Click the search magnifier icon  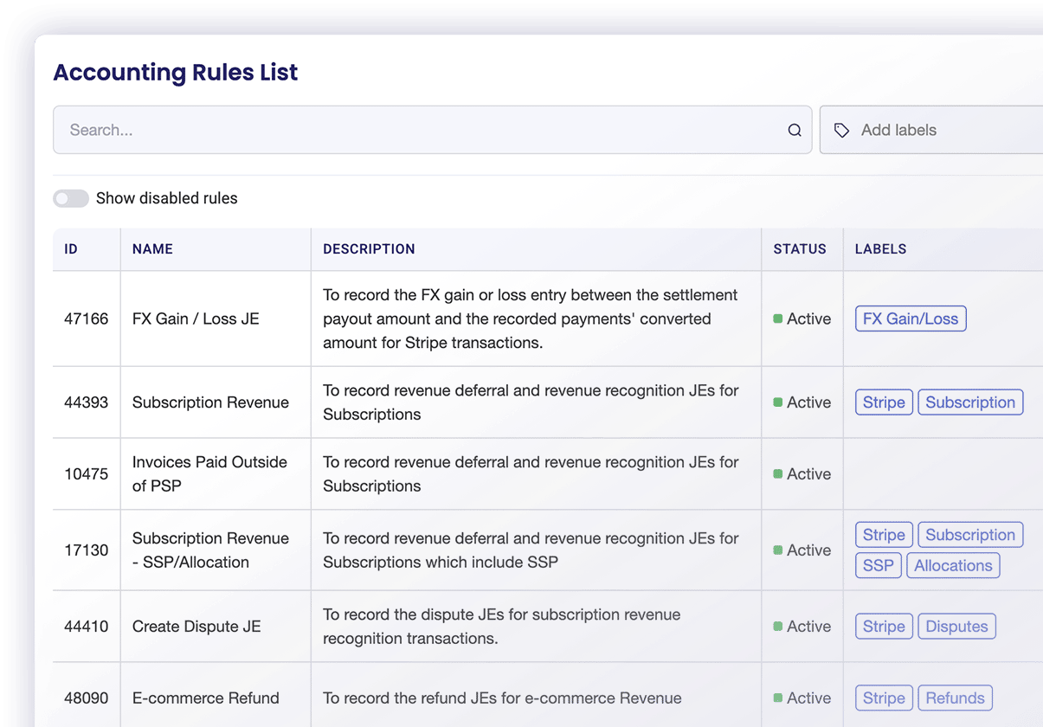point(794,131)
